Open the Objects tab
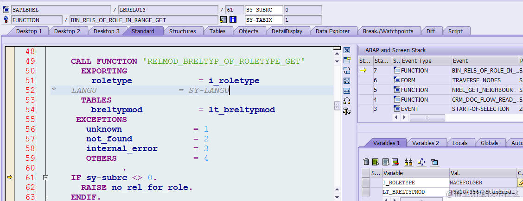The width and height of the screenshot is (523, 201). click(249, 31)
